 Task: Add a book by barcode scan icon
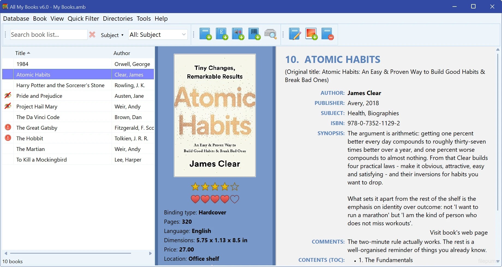pyautogui.click(x=254, y=34)
